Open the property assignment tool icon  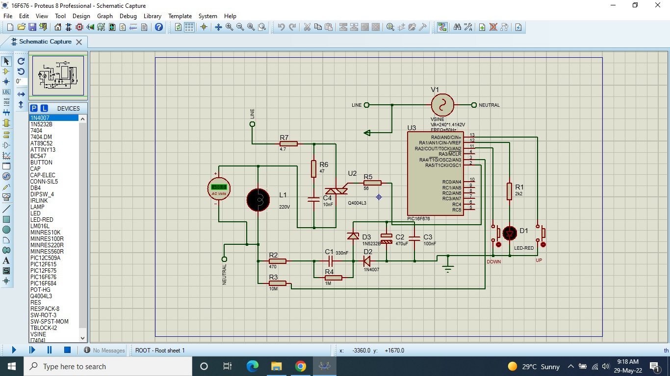tap(468, 27)
